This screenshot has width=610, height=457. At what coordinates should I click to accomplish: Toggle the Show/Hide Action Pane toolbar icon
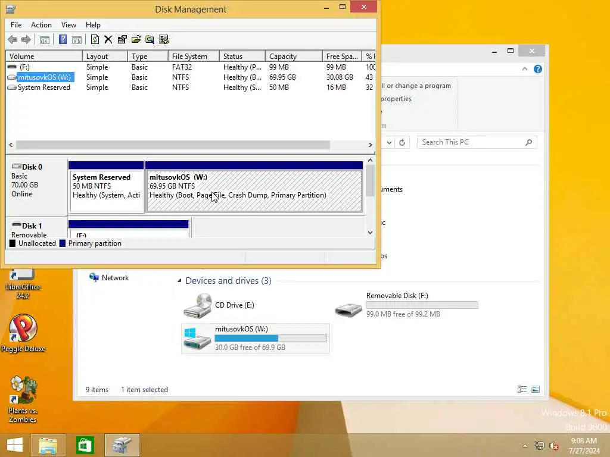click(x=77, y=40)
